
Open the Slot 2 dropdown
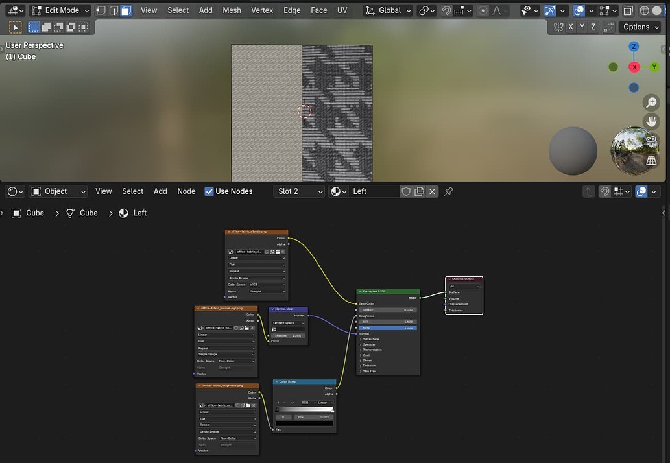point(299,191)
